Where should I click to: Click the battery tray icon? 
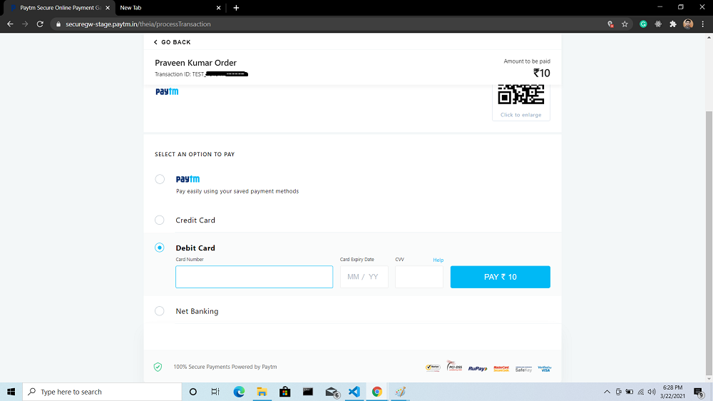point(630,392)
